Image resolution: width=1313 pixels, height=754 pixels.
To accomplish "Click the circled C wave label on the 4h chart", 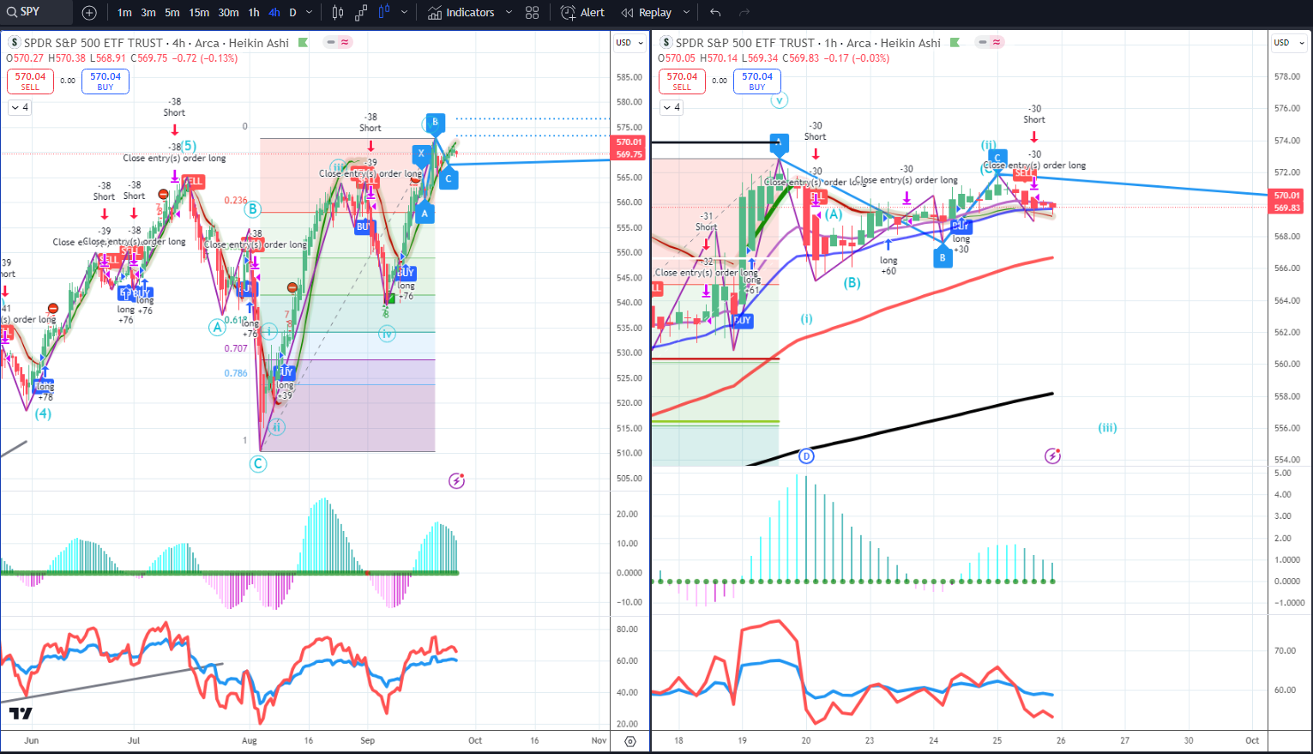I will point(258,464).
